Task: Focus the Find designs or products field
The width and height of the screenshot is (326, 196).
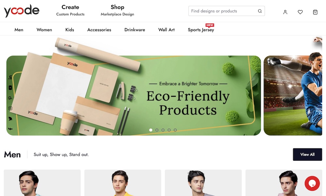Action: point(224,11)
